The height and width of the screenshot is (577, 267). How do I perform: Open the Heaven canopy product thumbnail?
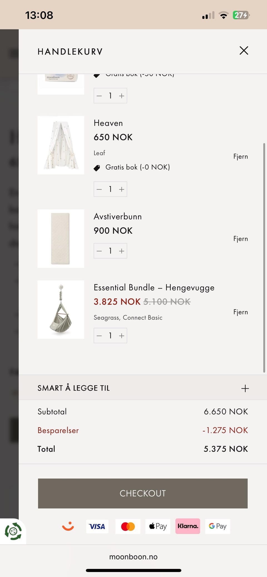[x=61, y=145]
